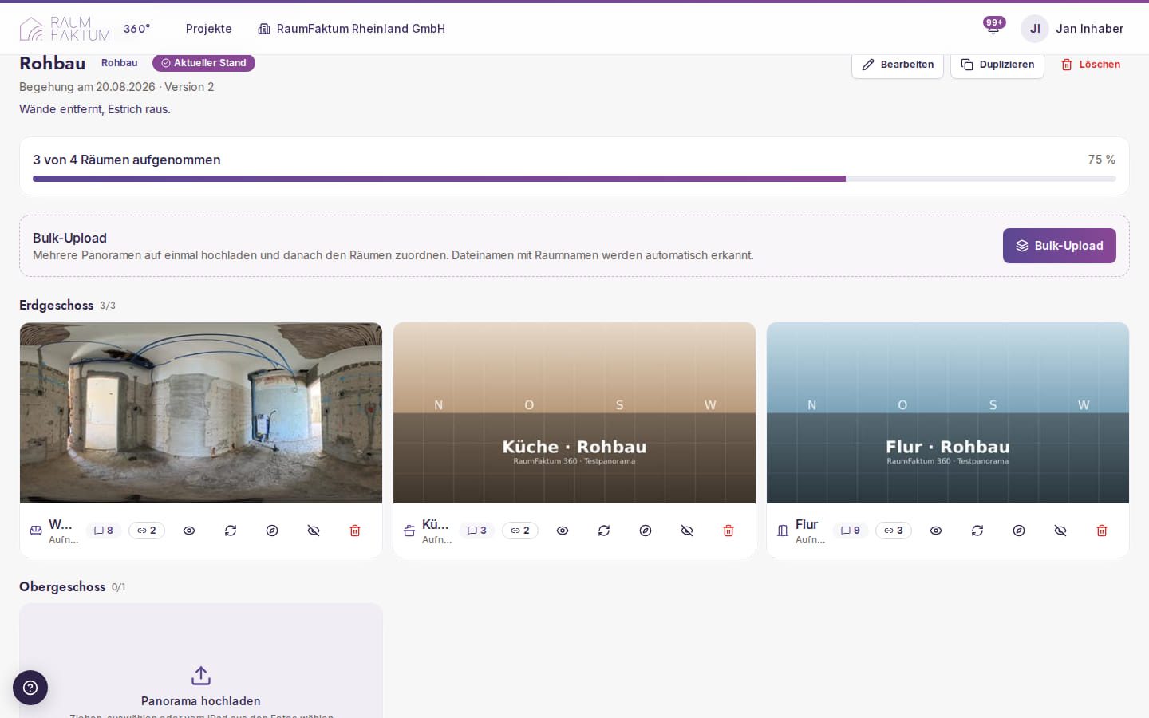Click the Löschen button

1090,65
